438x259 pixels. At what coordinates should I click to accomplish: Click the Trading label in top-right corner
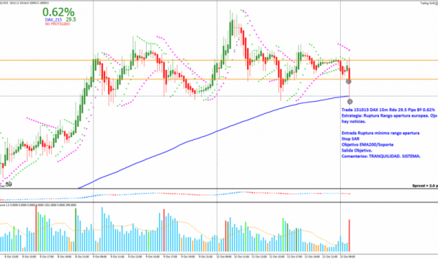(x=425, y=3)
